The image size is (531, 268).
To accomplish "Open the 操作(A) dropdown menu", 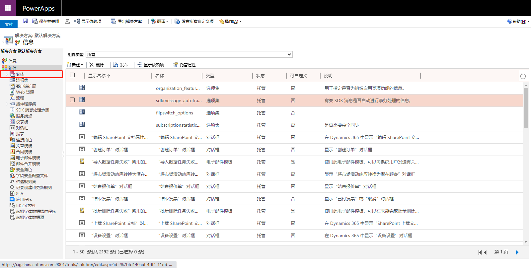I will pyautogui.click(x=230, y=21).
